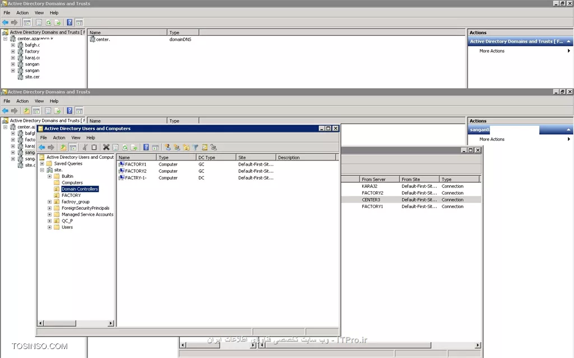The image size is (574, 358).
Task: Click Refresh icon in Users and Computers toolbar
Action: click(125, 148)
